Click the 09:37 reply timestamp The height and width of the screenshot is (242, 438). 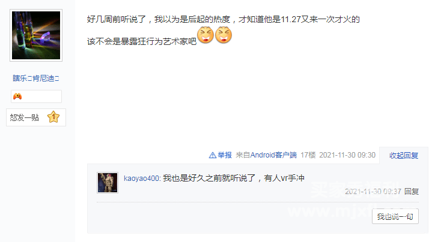click(373, 191)
